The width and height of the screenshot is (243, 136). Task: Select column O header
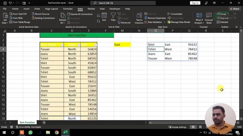coord(156,31)
